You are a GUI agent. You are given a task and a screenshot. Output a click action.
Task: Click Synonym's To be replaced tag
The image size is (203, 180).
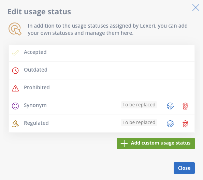(139, 105)
